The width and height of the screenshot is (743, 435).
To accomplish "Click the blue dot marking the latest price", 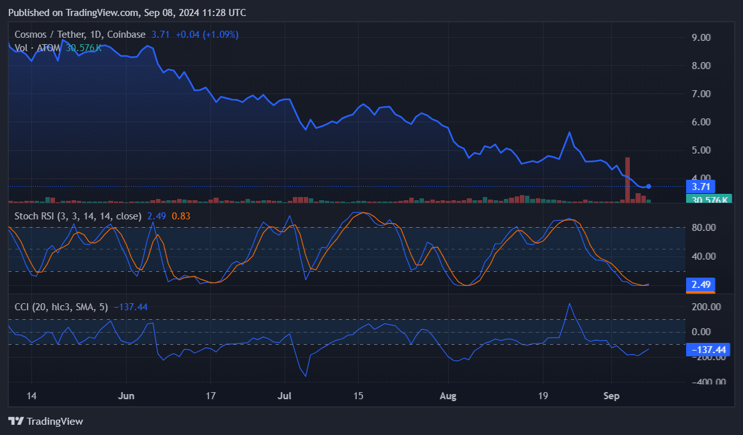I will point(648,186).
